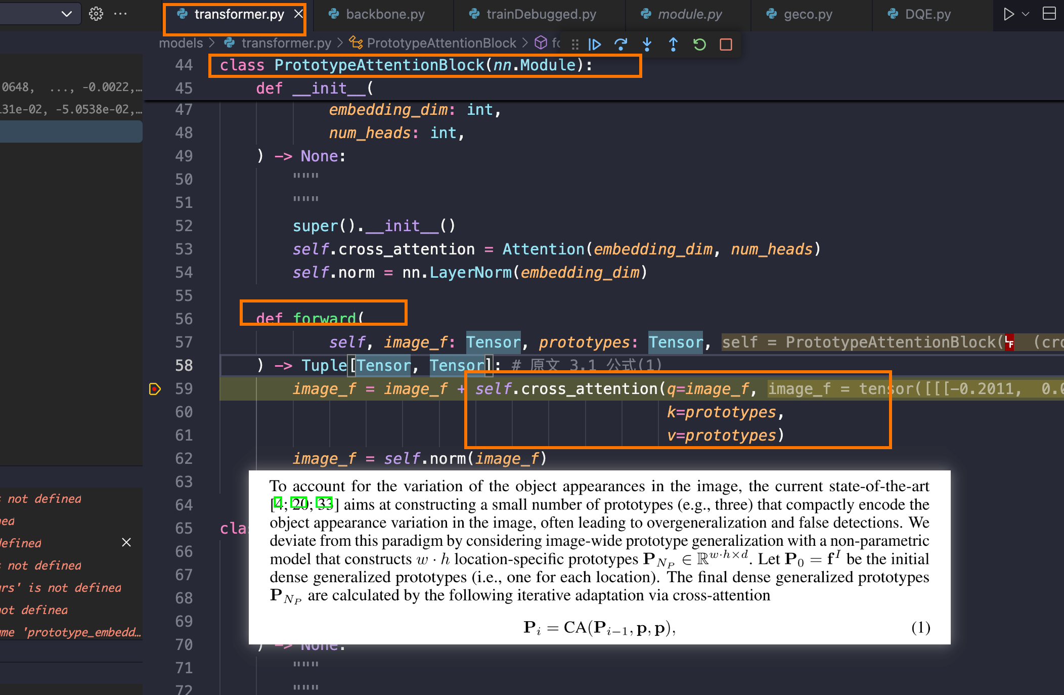Click self.cross_attention call on line 59
The image size is (1064, 695).
(566, 388)
